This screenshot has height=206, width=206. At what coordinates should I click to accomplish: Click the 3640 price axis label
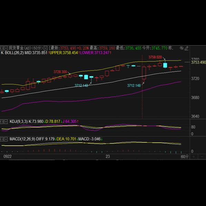click(195, 116)
